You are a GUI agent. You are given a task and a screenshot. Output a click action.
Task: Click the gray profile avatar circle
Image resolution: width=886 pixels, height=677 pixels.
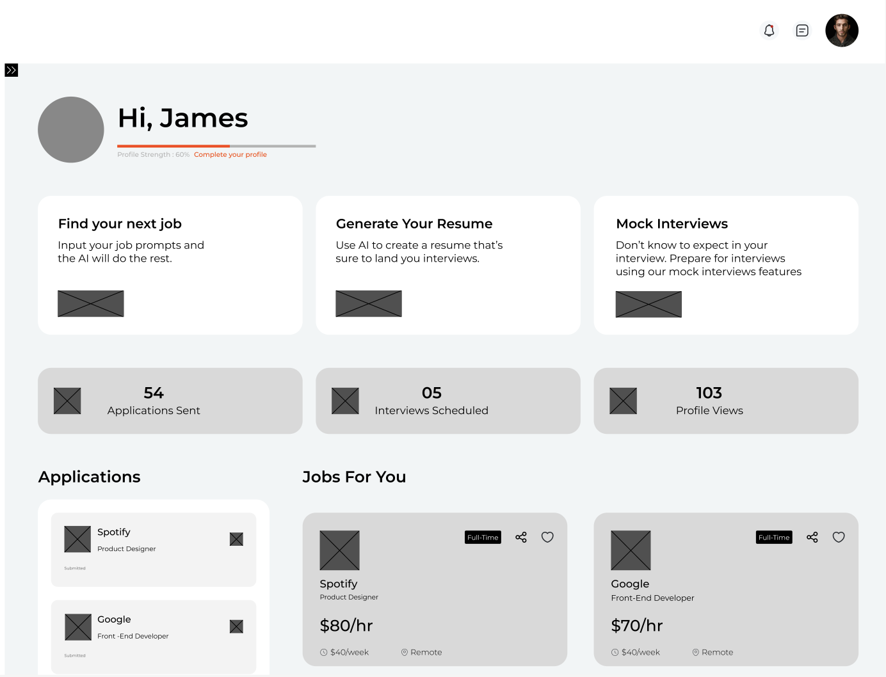tap(71, 129)
